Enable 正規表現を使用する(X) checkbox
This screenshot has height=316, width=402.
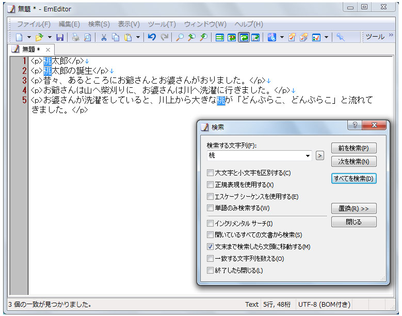pos(210,184)
